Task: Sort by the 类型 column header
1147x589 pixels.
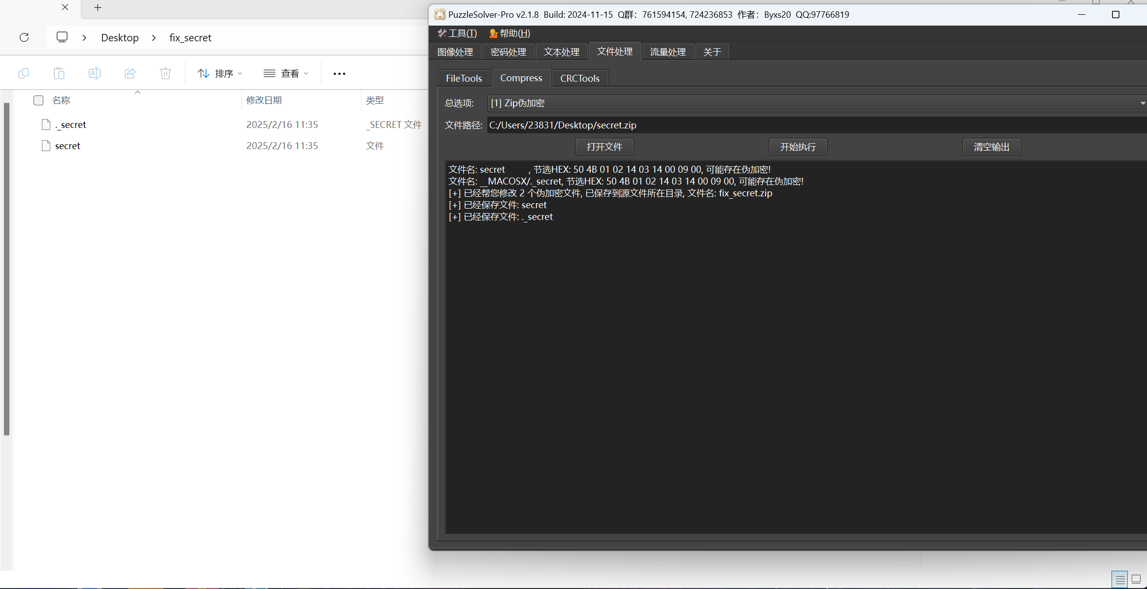Action: pos(375,100)
